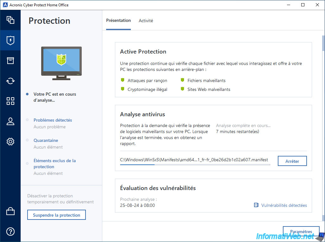Select the Présentation tab
325x242 pixels.
point(118,21)
